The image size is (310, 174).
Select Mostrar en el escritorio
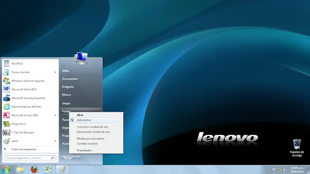click(96, 139)
